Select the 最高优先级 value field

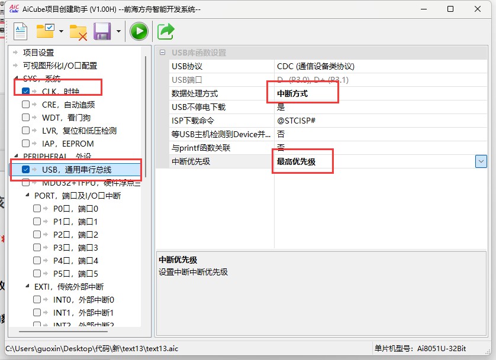[x=375, y=161]
